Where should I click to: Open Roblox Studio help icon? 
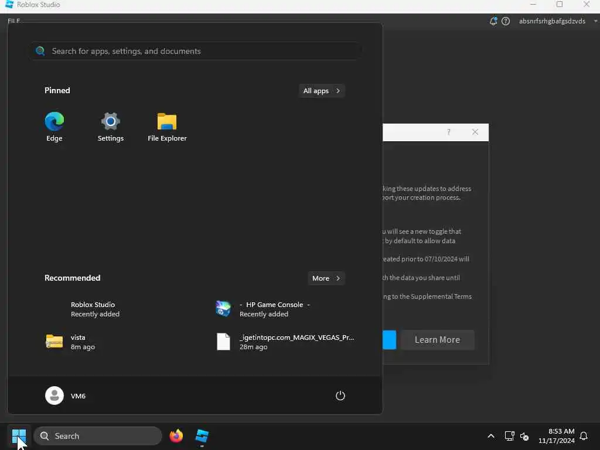(x=506, y=21)
